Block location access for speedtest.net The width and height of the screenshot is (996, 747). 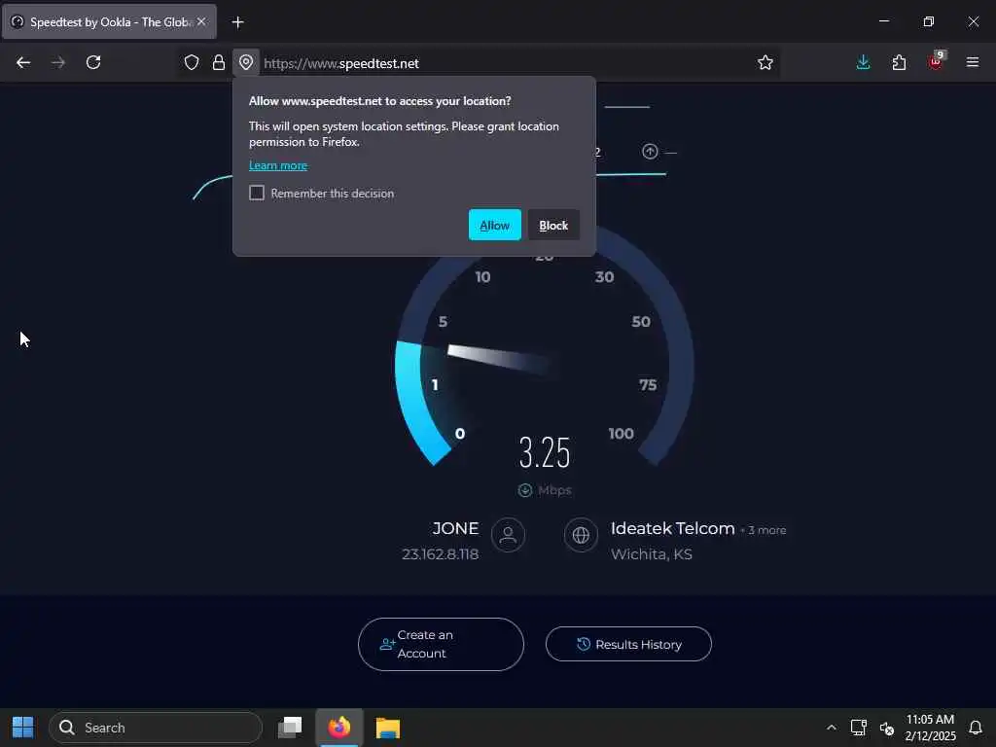pyautogui.click(x=553, y=225)
